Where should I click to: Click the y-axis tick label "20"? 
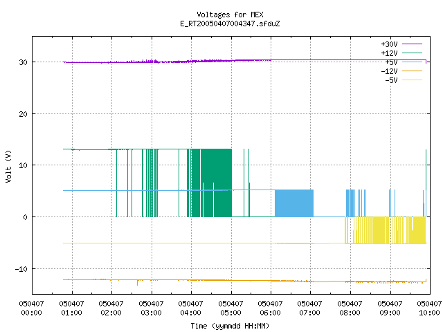23,114
